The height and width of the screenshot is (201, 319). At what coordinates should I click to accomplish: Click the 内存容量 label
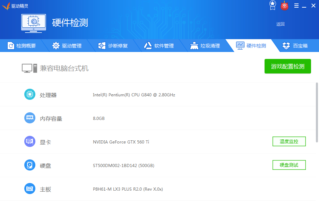pyautogui.click(x=51, y=119)
